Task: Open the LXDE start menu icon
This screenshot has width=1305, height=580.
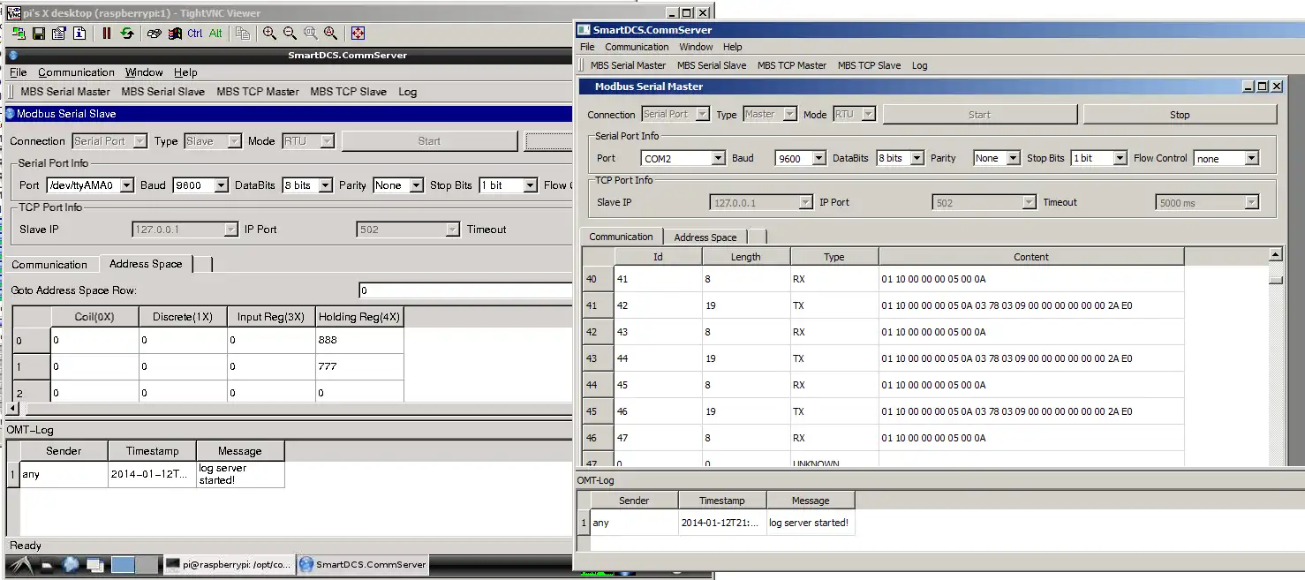Action: tap(20, 564)
